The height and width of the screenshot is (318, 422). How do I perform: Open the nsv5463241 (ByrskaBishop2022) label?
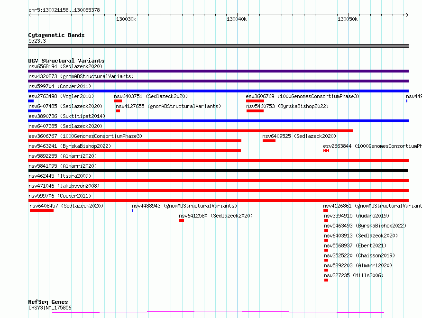(70, 146)
